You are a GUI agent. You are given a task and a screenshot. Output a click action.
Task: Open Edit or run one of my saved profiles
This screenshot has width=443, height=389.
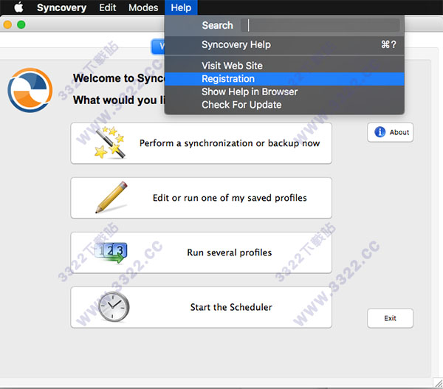tap(201, 198)
